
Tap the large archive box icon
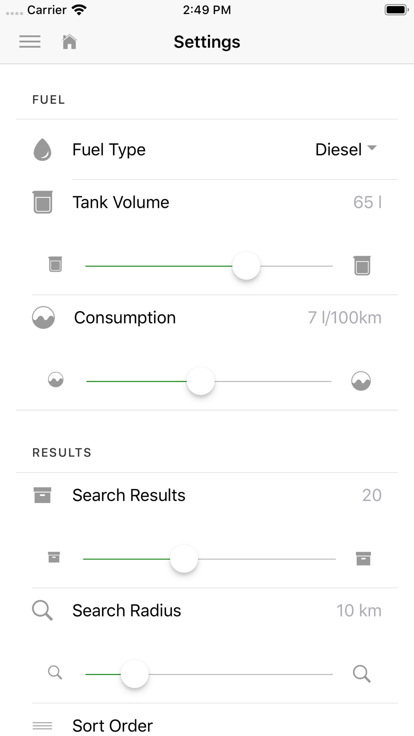[x=363, y=558]
